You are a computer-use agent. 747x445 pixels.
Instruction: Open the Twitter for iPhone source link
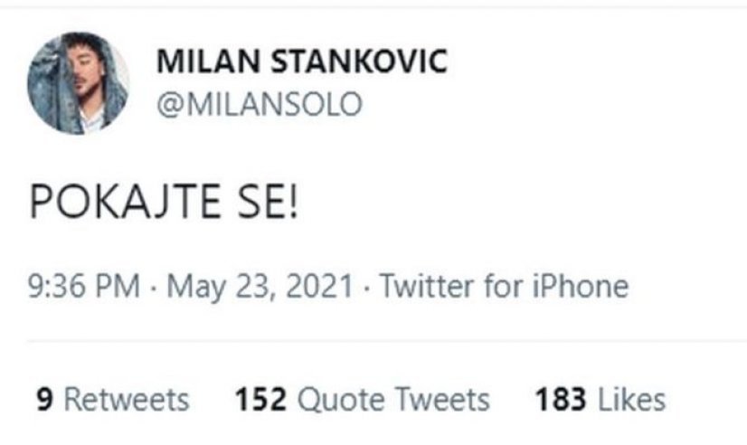point(503,288)
